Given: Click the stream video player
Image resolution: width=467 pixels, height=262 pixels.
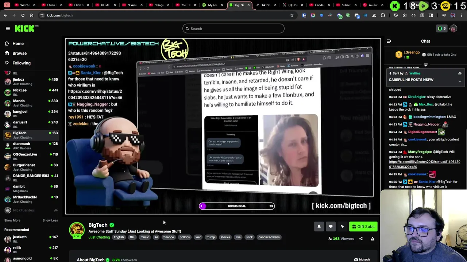Looking at the screenshot, I should click(223, 126).
